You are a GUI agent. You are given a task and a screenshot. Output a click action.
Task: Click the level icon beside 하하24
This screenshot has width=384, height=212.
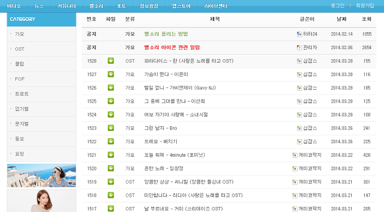pyautogui.click(x=299, y=34)
